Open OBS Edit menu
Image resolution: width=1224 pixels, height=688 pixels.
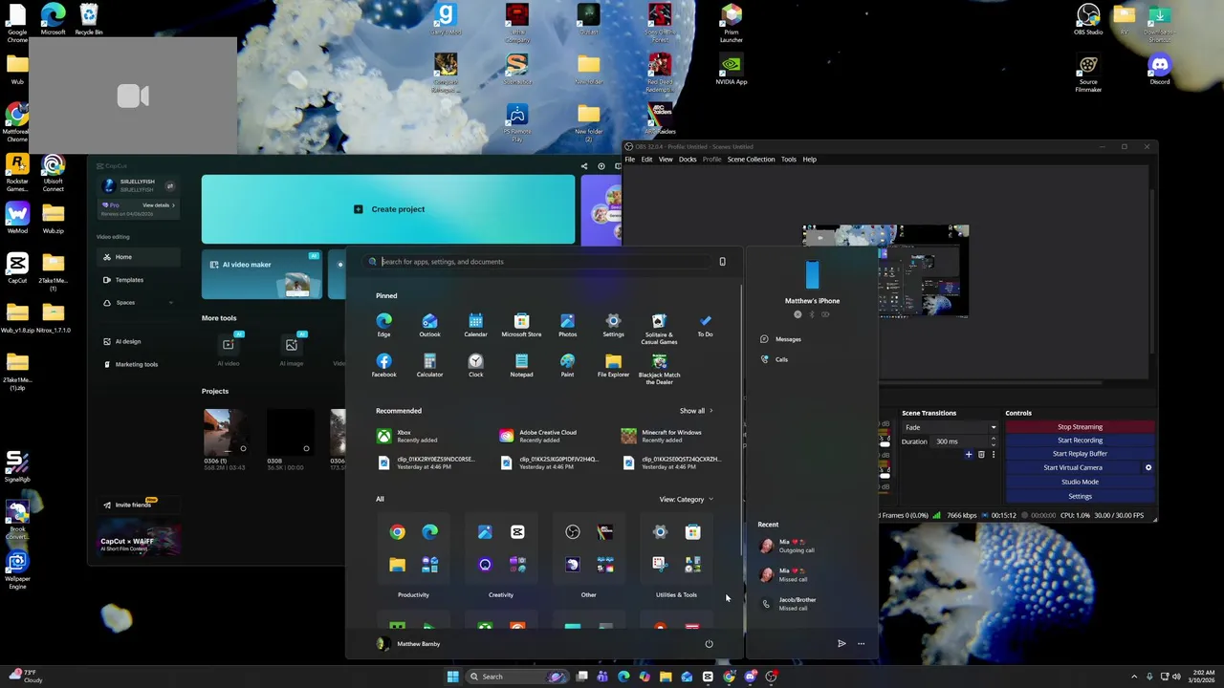(x=646, y=160)
